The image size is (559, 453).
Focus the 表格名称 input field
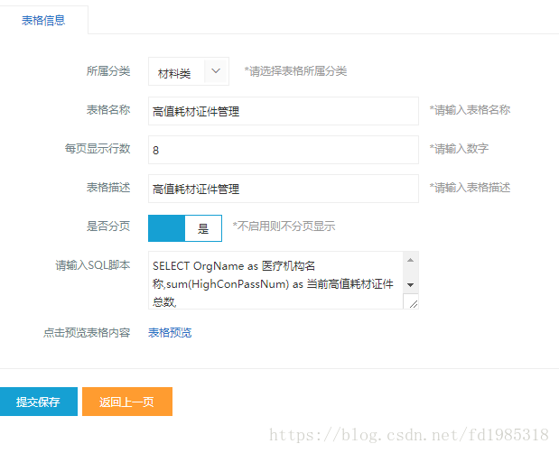point(284,111)
